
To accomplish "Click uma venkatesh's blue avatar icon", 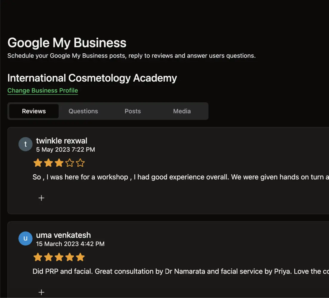I will point(25,238).
